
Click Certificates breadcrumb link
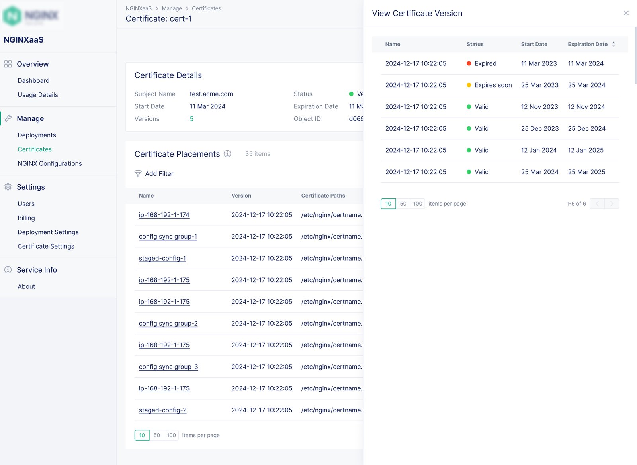pyautogui.click(x=206, y=8)
